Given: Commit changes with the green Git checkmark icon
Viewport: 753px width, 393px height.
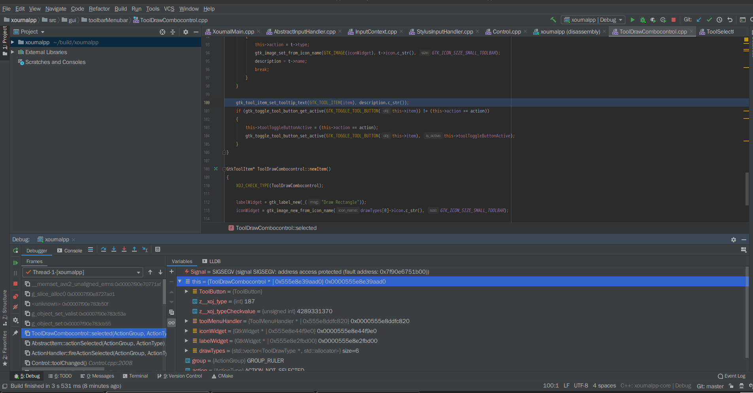Looking at the screenshot, I should (x=709, y=19).
